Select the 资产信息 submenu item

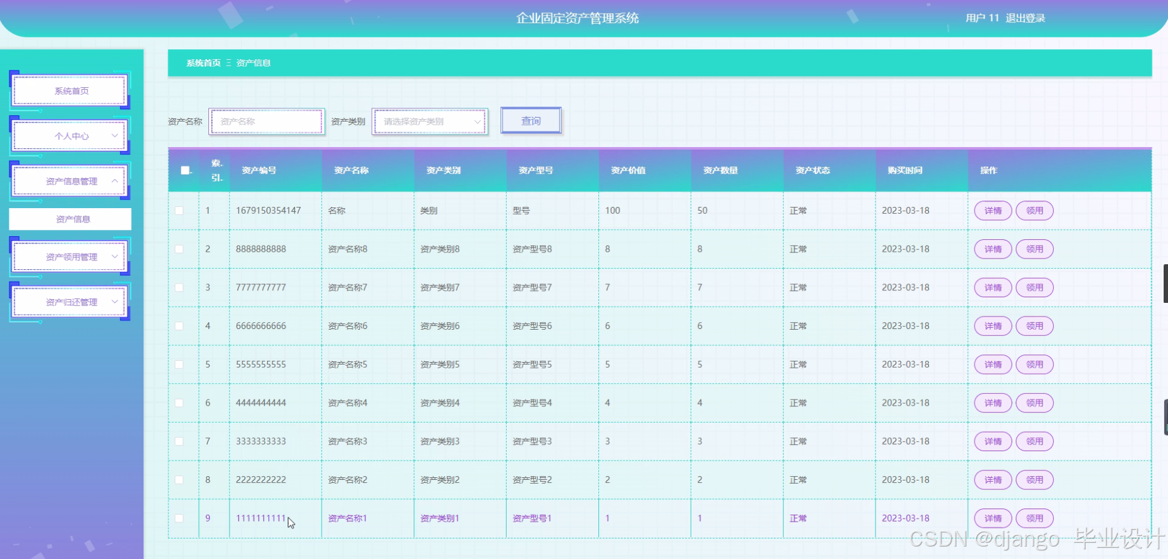pyautogui.click(x=70, y=219)
